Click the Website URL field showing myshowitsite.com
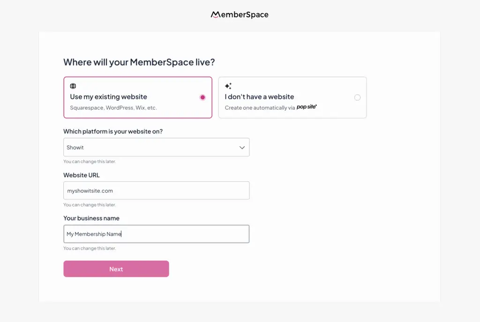480x322 pixels. click(x=156, y=190)
